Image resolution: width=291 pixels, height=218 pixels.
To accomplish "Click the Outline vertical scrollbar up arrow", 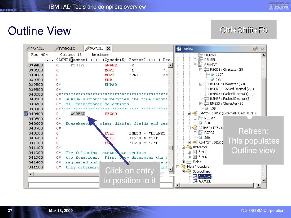I will (263, 55).
